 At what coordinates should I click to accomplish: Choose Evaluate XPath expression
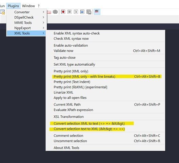105,110
